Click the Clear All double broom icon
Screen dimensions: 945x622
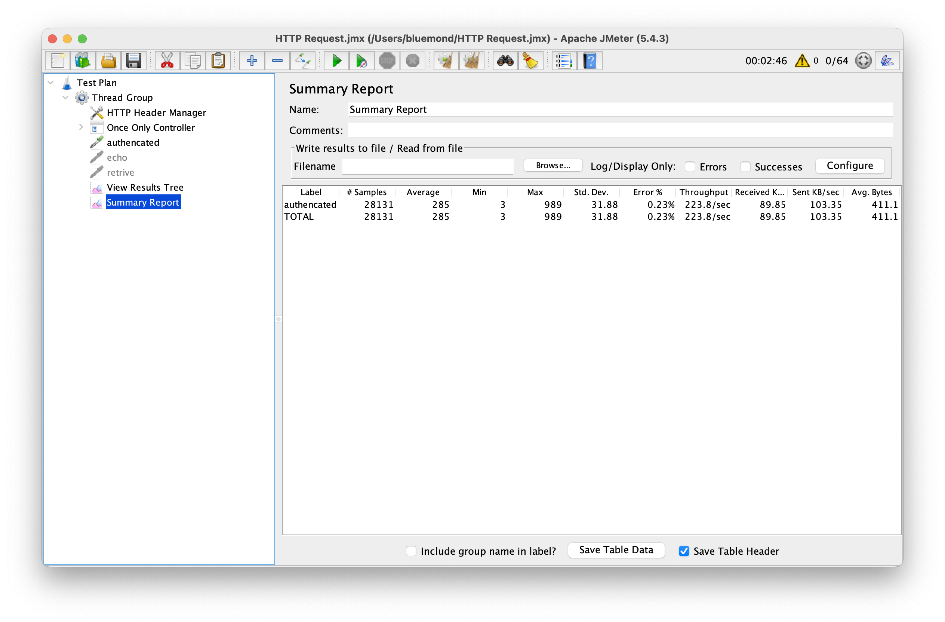coord(472,61)
